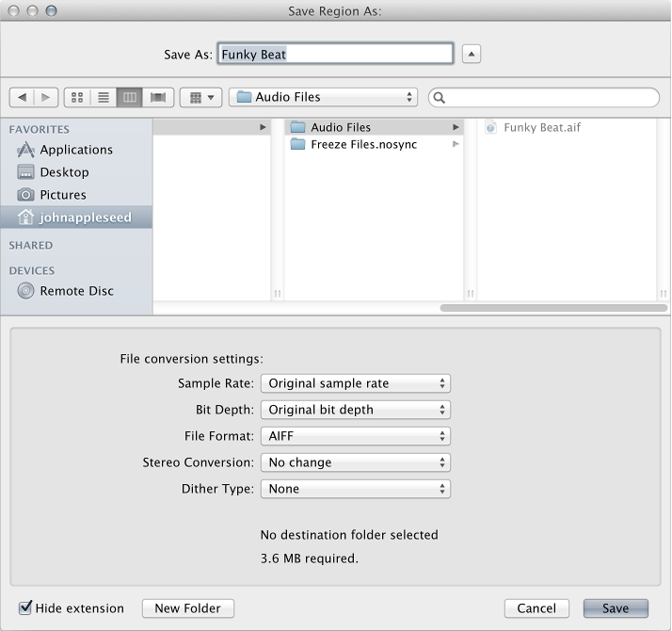The image size is (672, 631).
Task: Switch to list view
Action: coord(104,97)
